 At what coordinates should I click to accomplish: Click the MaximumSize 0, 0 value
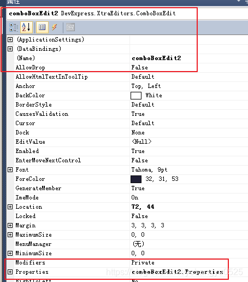point(138,235)
